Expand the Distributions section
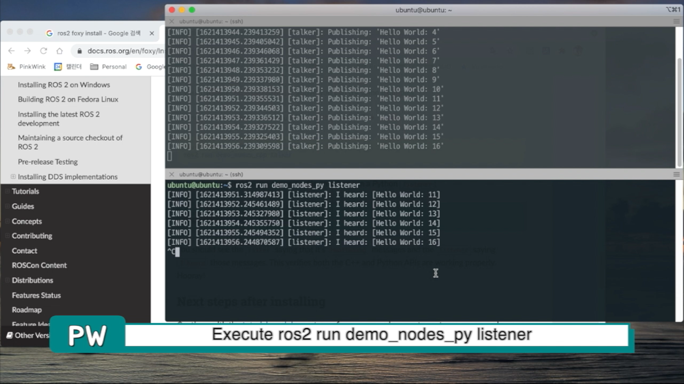This screenshot has height=384, width=684. tap(7, 280)
